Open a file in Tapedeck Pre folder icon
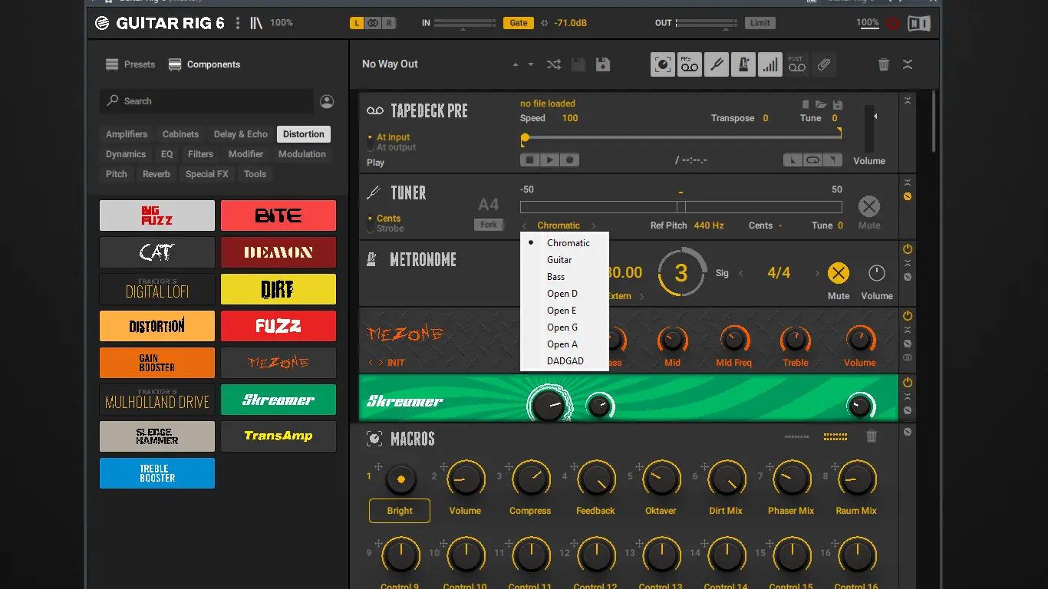Screen dimensions: 1048x589 click(x=821, y=105)
